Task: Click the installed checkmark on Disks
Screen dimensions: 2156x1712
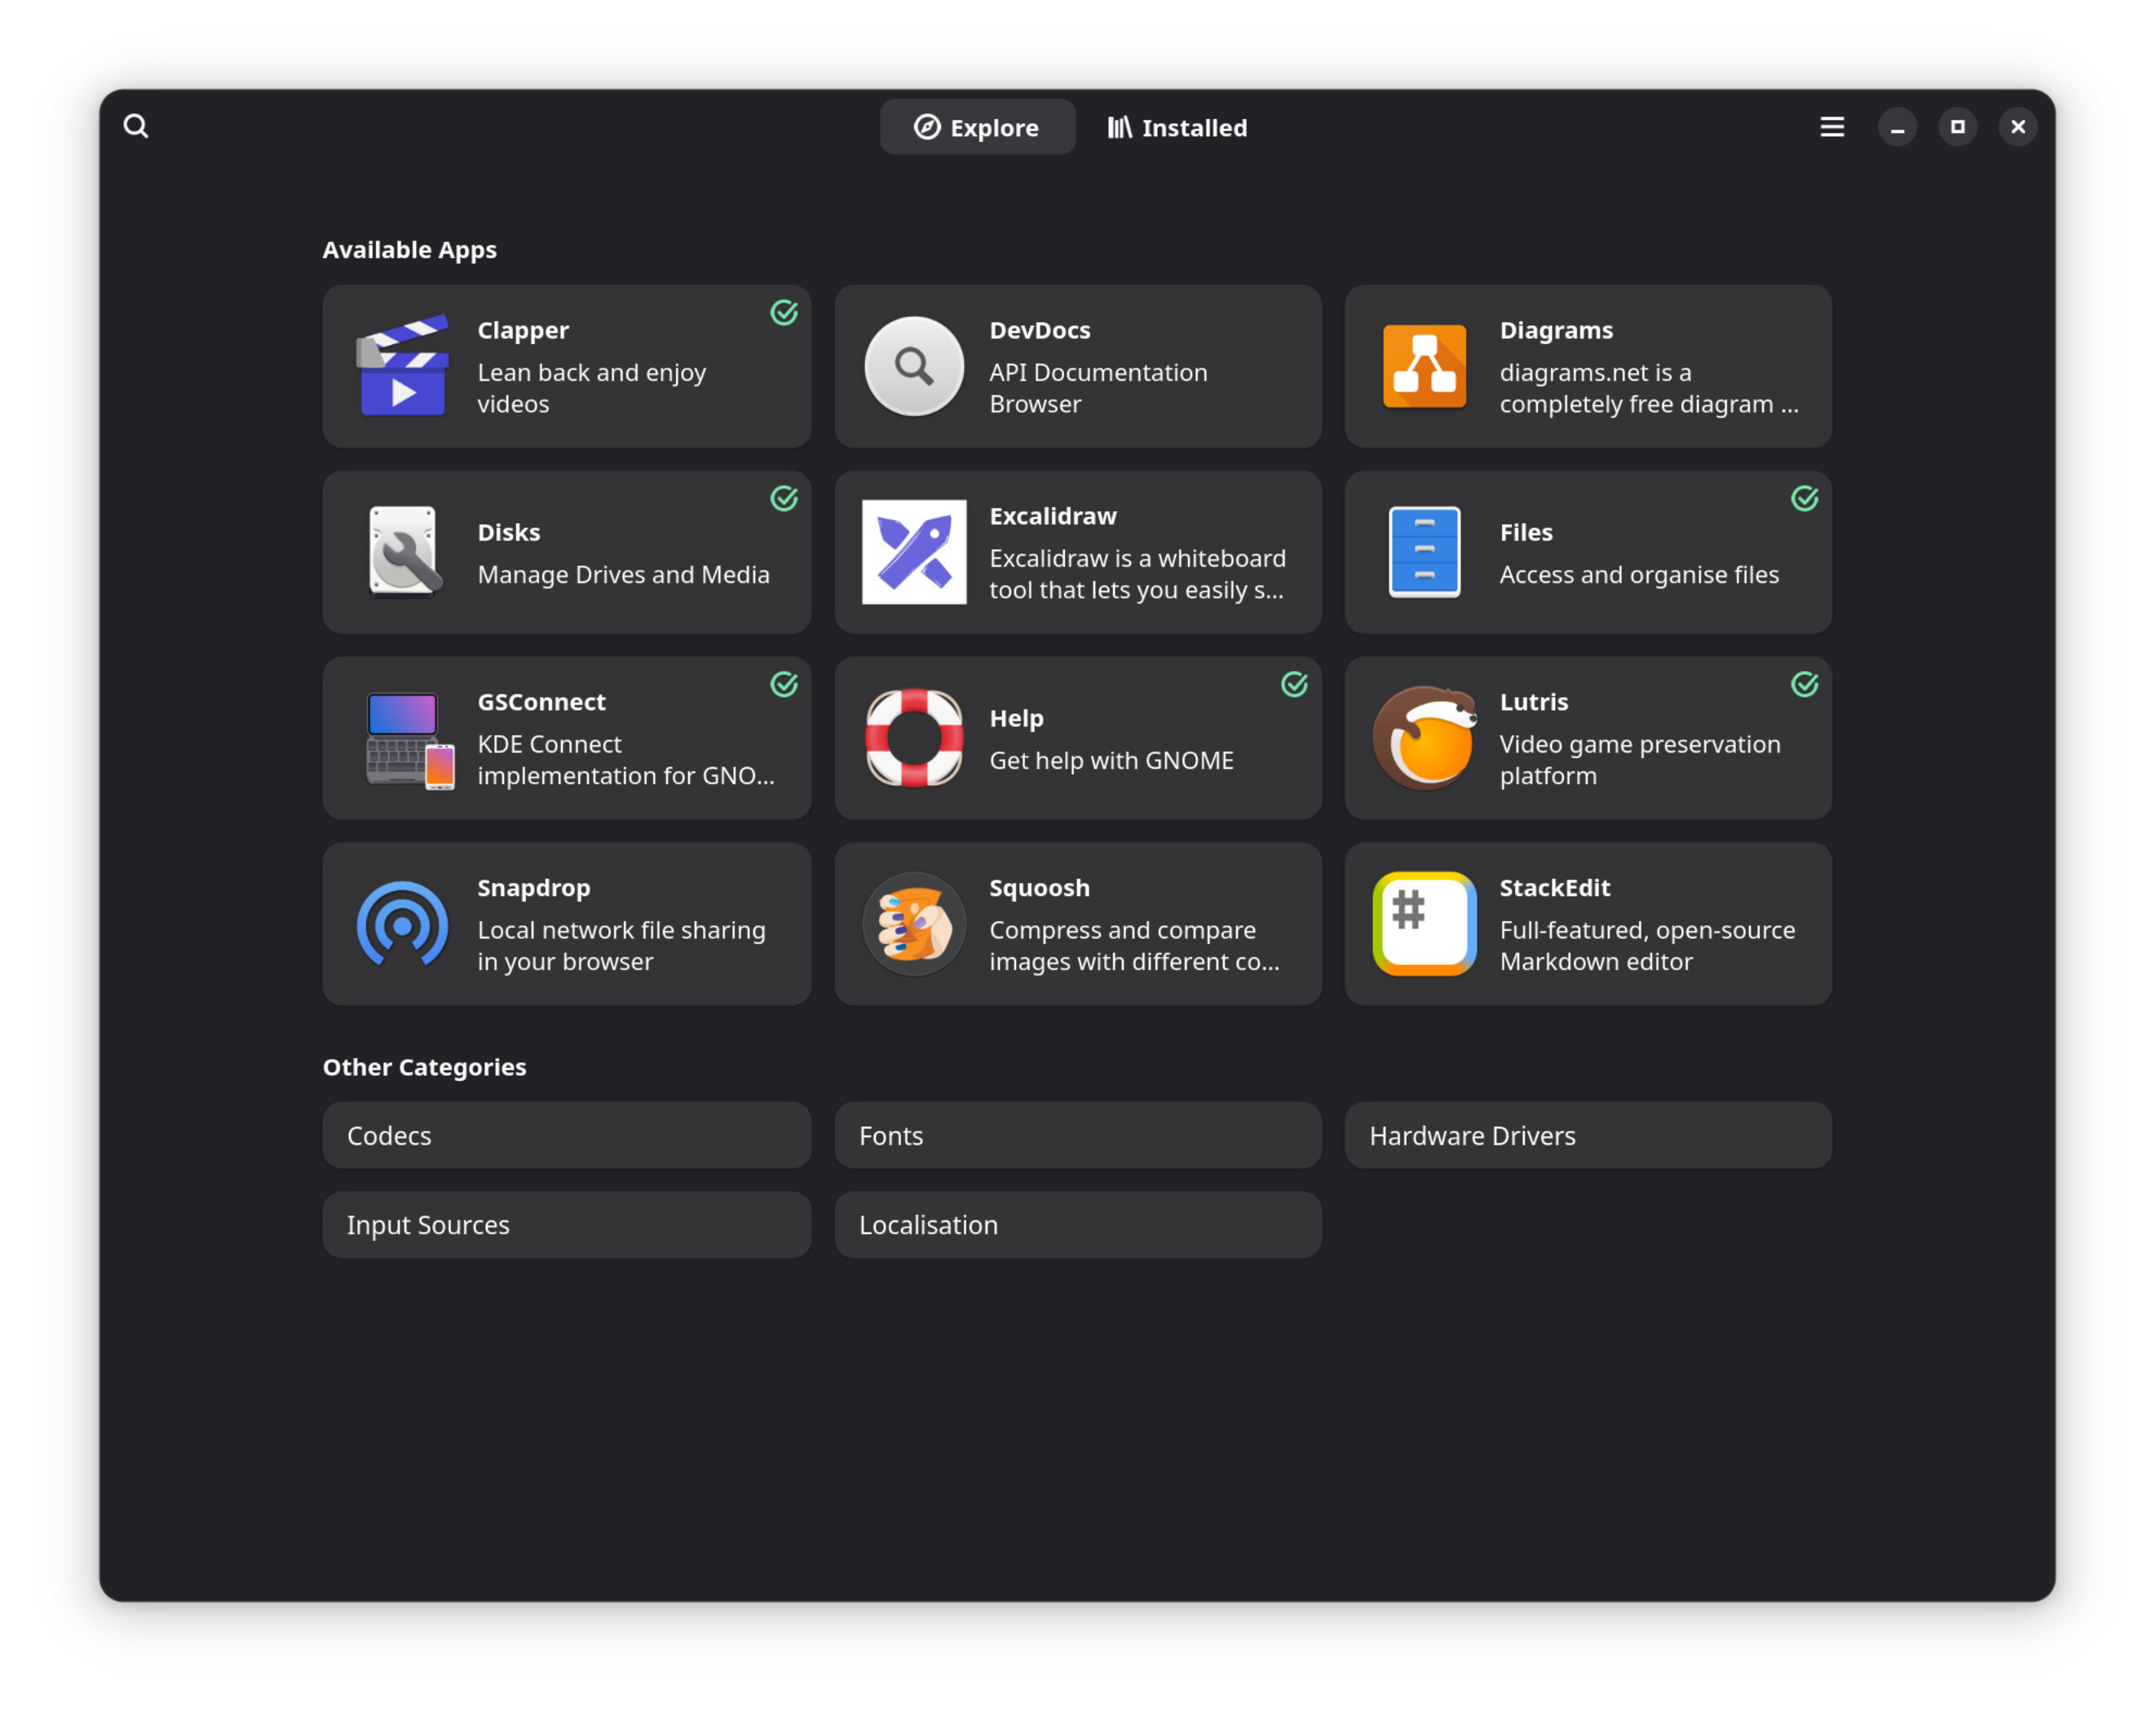Action: [784, 498]
